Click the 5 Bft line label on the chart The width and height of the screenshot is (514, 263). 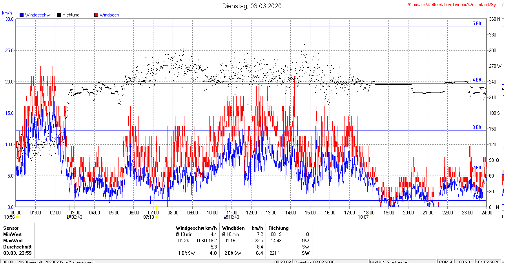tap(477, 24)
